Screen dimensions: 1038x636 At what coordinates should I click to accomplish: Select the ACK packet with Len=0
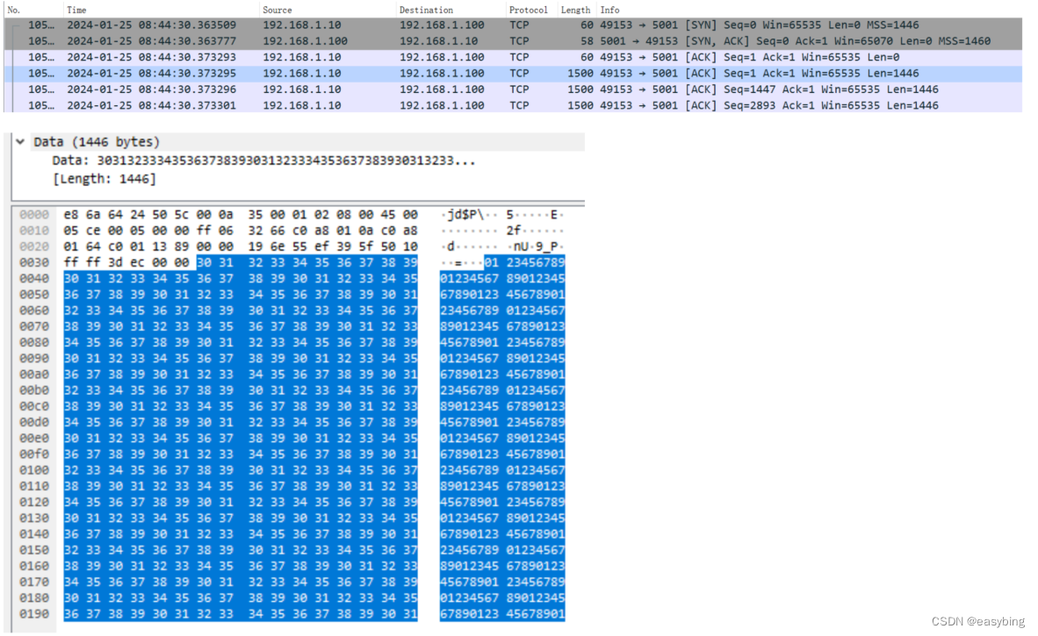tap(351, 57)
